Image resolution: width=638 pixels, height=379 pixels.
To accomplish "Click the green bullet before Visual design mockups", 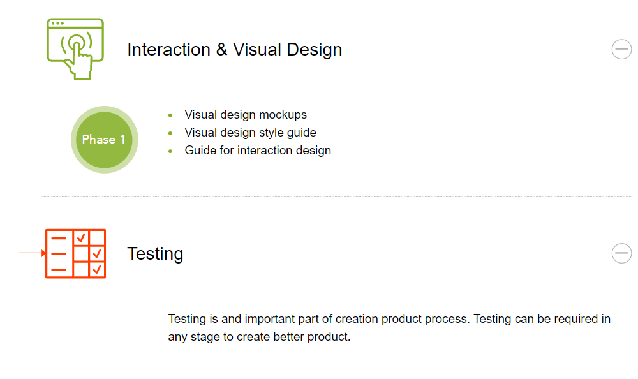I will [x=170, y=115].
